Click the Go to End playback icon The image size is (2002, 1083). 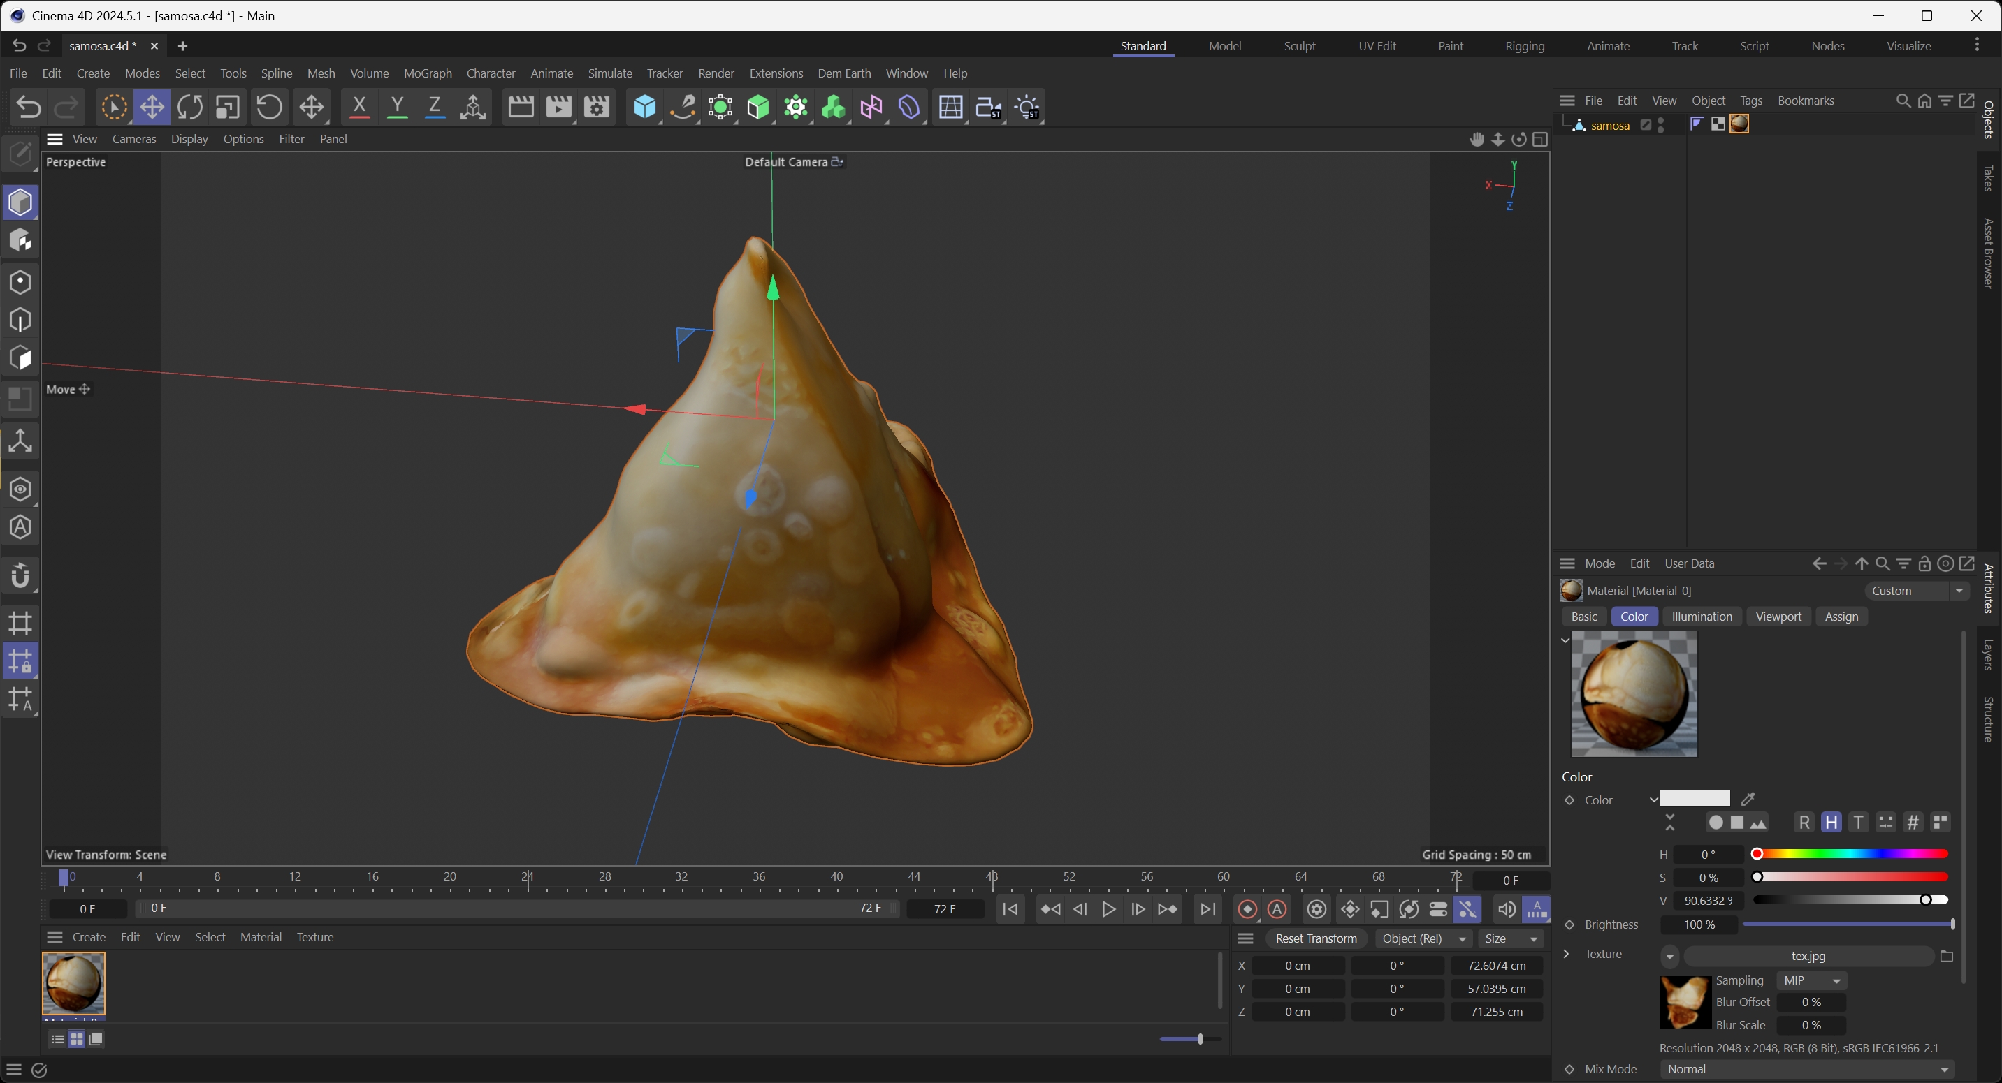1207,909
